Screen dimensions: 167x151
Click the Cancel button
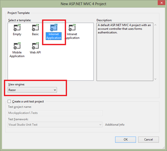click(148, 139)
